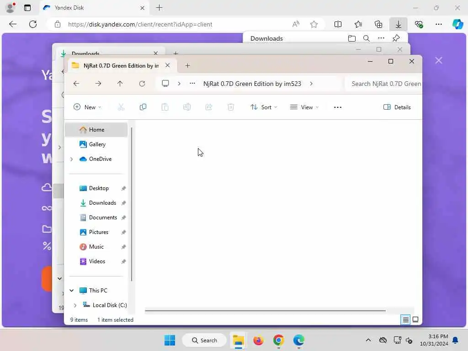Image resolution: width=468 pixels, height=351 pixels.
Task: Open Edge split screen icon
Action: coord(338,24)
